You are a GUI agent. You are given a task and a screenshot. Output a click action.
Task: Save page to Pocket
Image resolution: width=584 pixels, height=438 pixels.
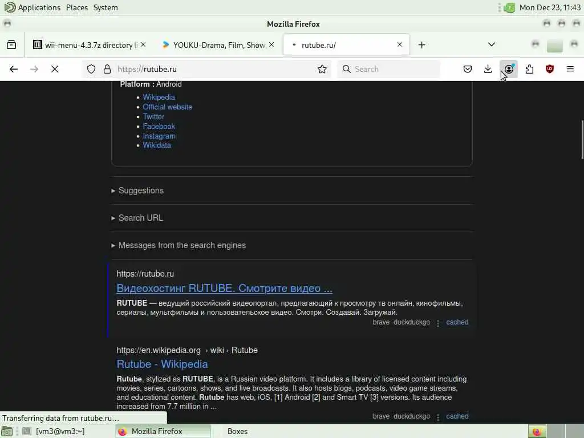pyautogui.click(x=468, y=69)
